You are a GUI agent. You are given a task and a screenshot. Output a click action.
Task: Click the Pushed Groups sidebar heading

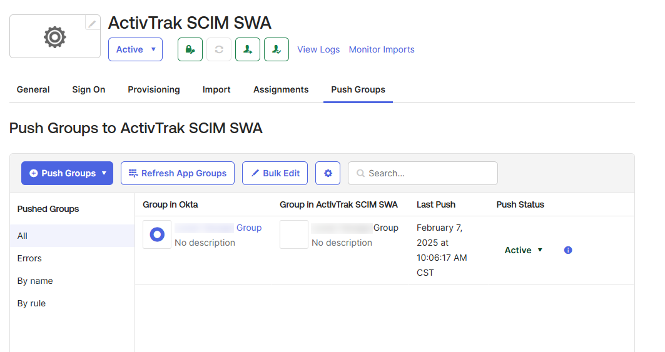pos(48,209)
